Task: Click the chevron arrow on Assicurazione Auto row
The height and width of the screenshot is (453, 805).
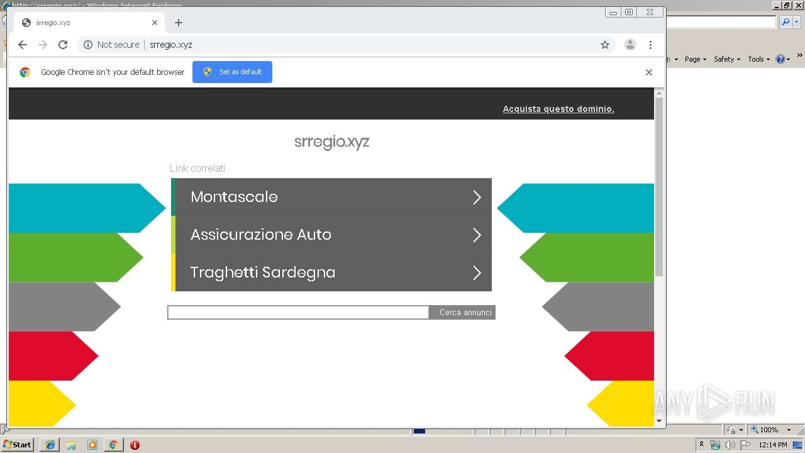Action: point(477,235)
